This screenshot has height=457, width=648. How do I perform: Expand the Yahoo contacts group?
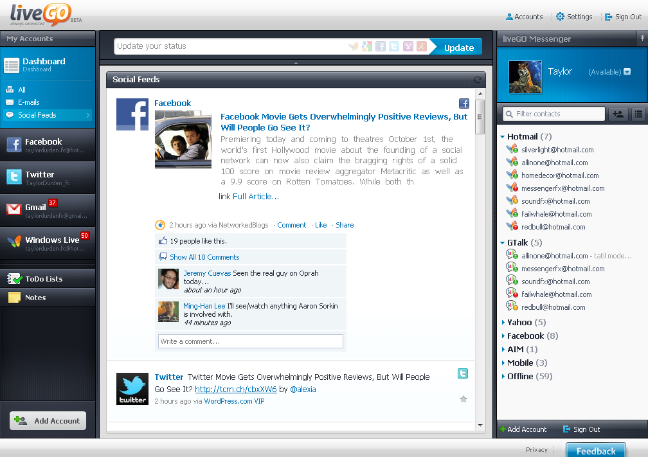[x=503, y=322]
